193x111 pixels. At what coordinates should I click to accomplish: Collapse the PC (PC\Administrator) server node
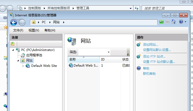[x=13, y=50]
